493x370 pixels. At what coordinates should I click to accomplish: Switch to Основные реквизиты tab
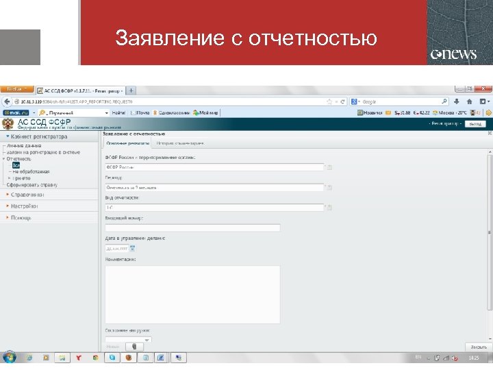pyautogui.click(x=127, y=143)
